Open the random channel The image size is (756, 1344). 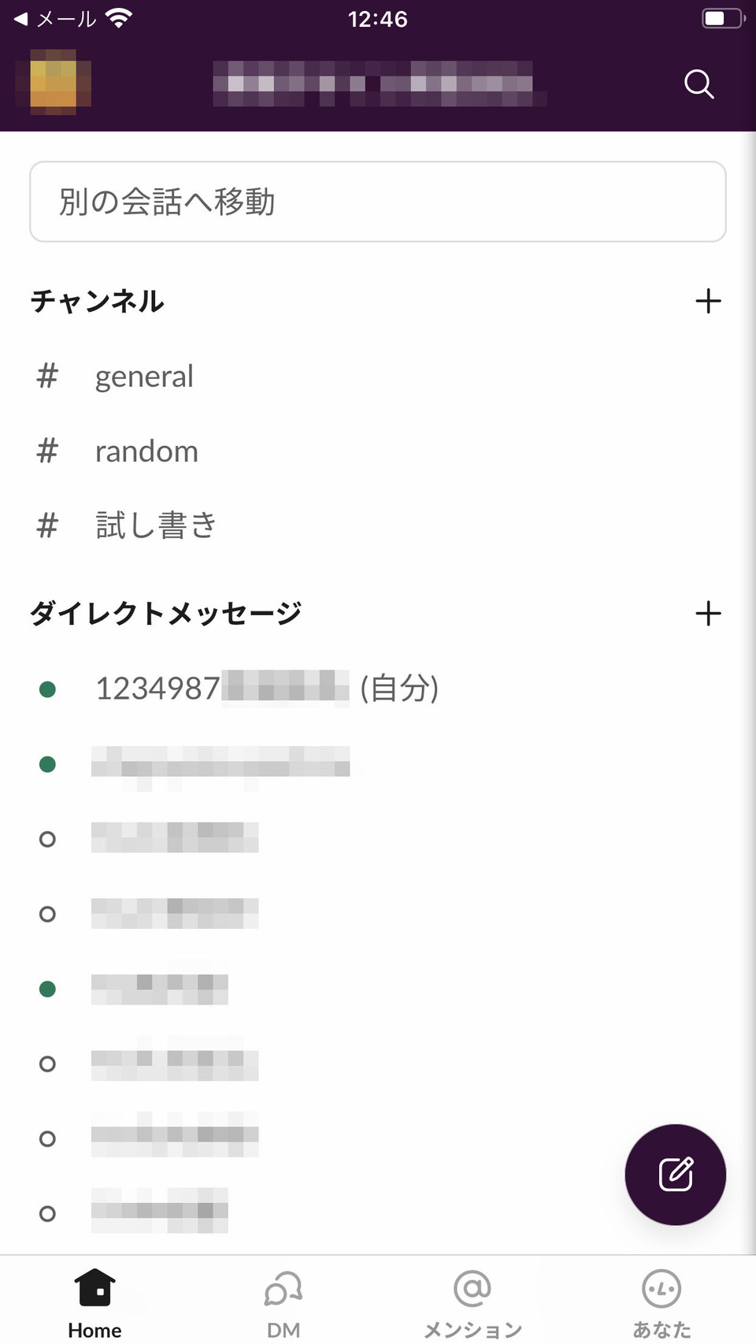click(146, 451)
